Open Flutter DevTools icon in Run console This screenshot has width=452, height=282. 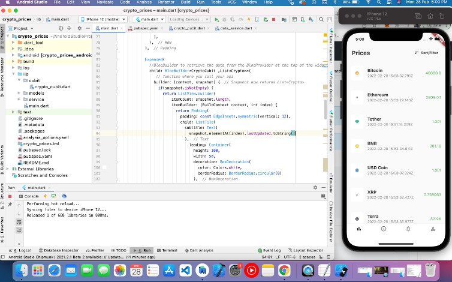tap(64, 196)
